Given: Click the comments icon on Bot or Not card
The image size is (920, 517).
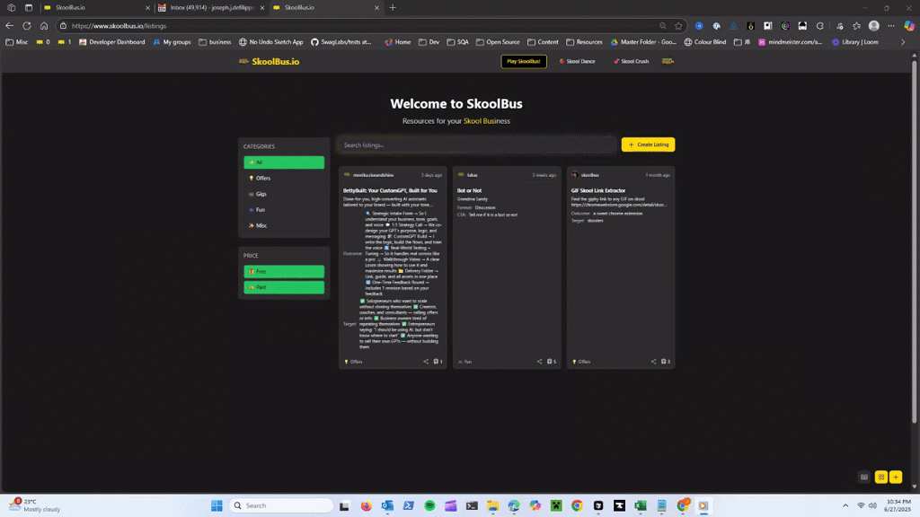Looking at the screenshot, I should pyautogui.click(x=552, y=362).
